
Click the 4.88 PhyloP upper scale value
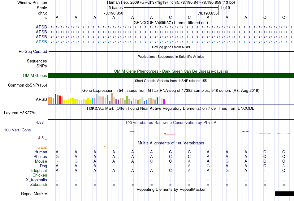40,122
